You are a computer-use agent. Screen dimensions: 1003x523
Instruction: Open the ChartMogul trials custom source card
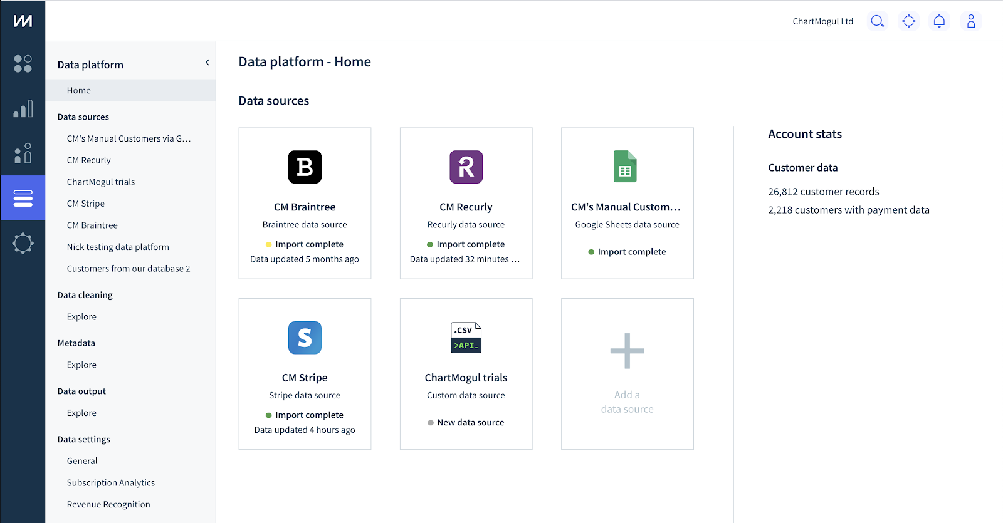466,373
